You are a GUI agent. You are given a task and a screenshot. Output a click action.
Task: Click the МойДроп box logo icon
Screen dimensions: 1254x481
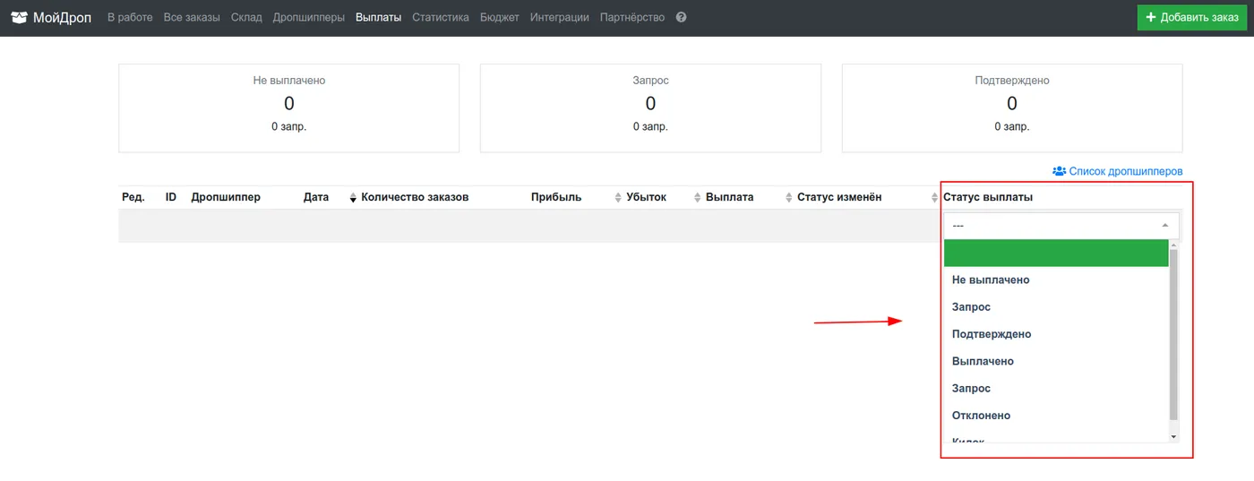click(x=19, y=17)
